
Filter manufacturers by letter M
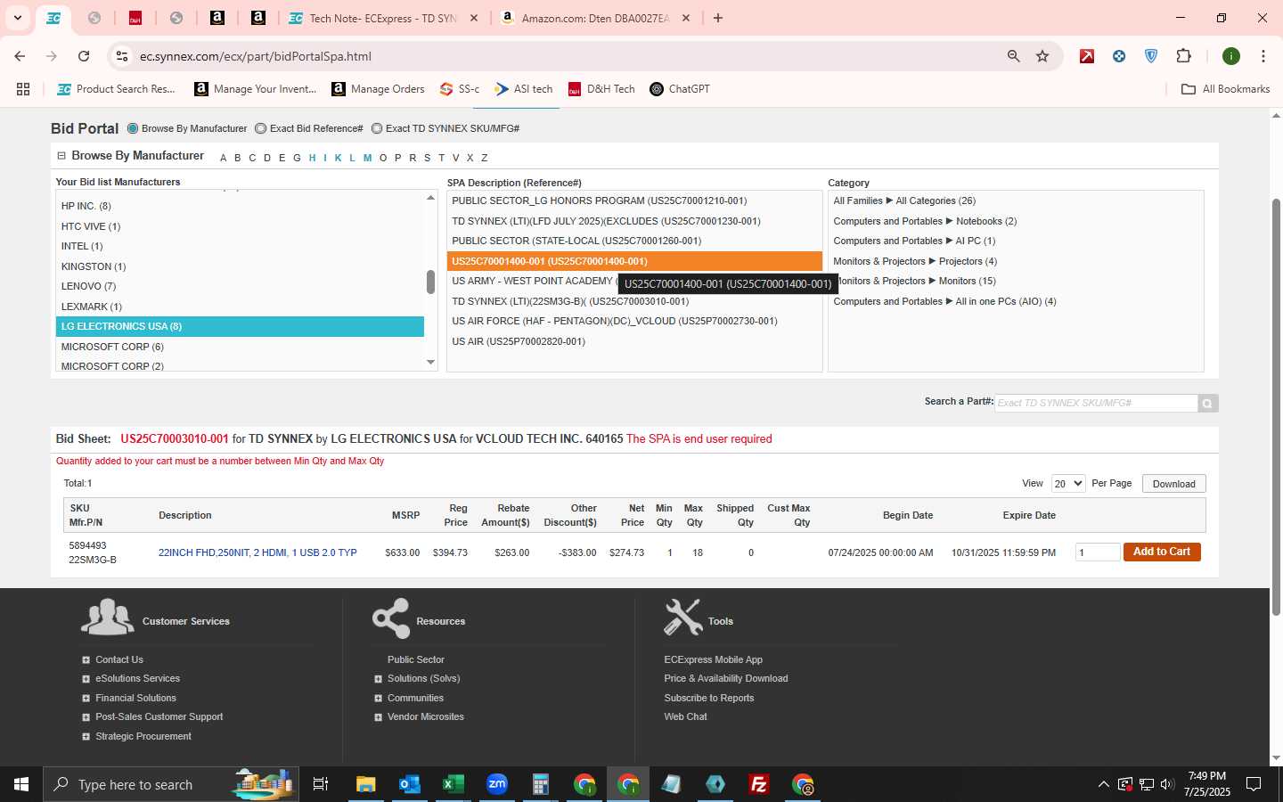click(367, 158)
